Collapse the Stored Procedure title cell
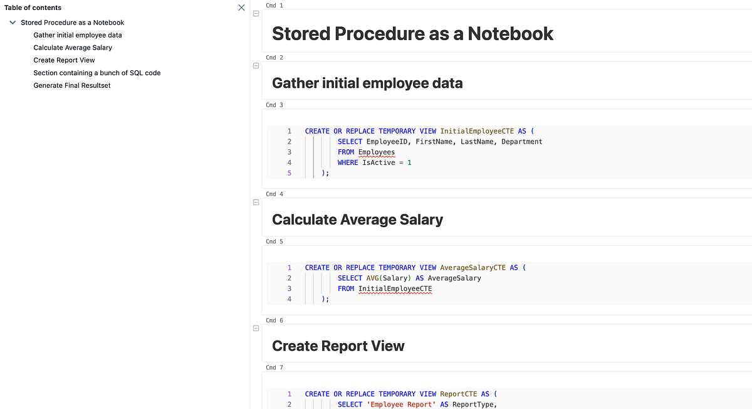This screenshot has width=752, height=409. coord(256,13)
